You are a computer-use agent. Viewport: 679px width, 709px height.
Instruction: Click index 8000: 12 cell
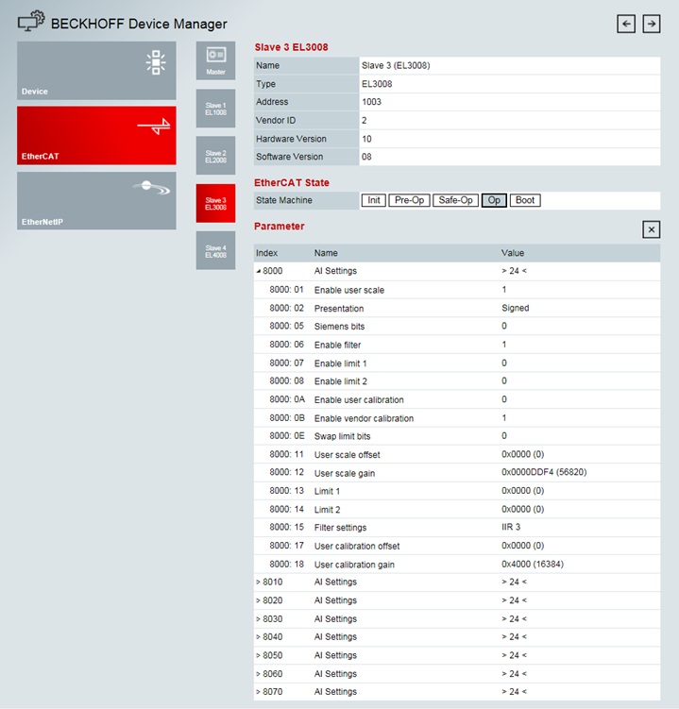click(x=287, y=473)
